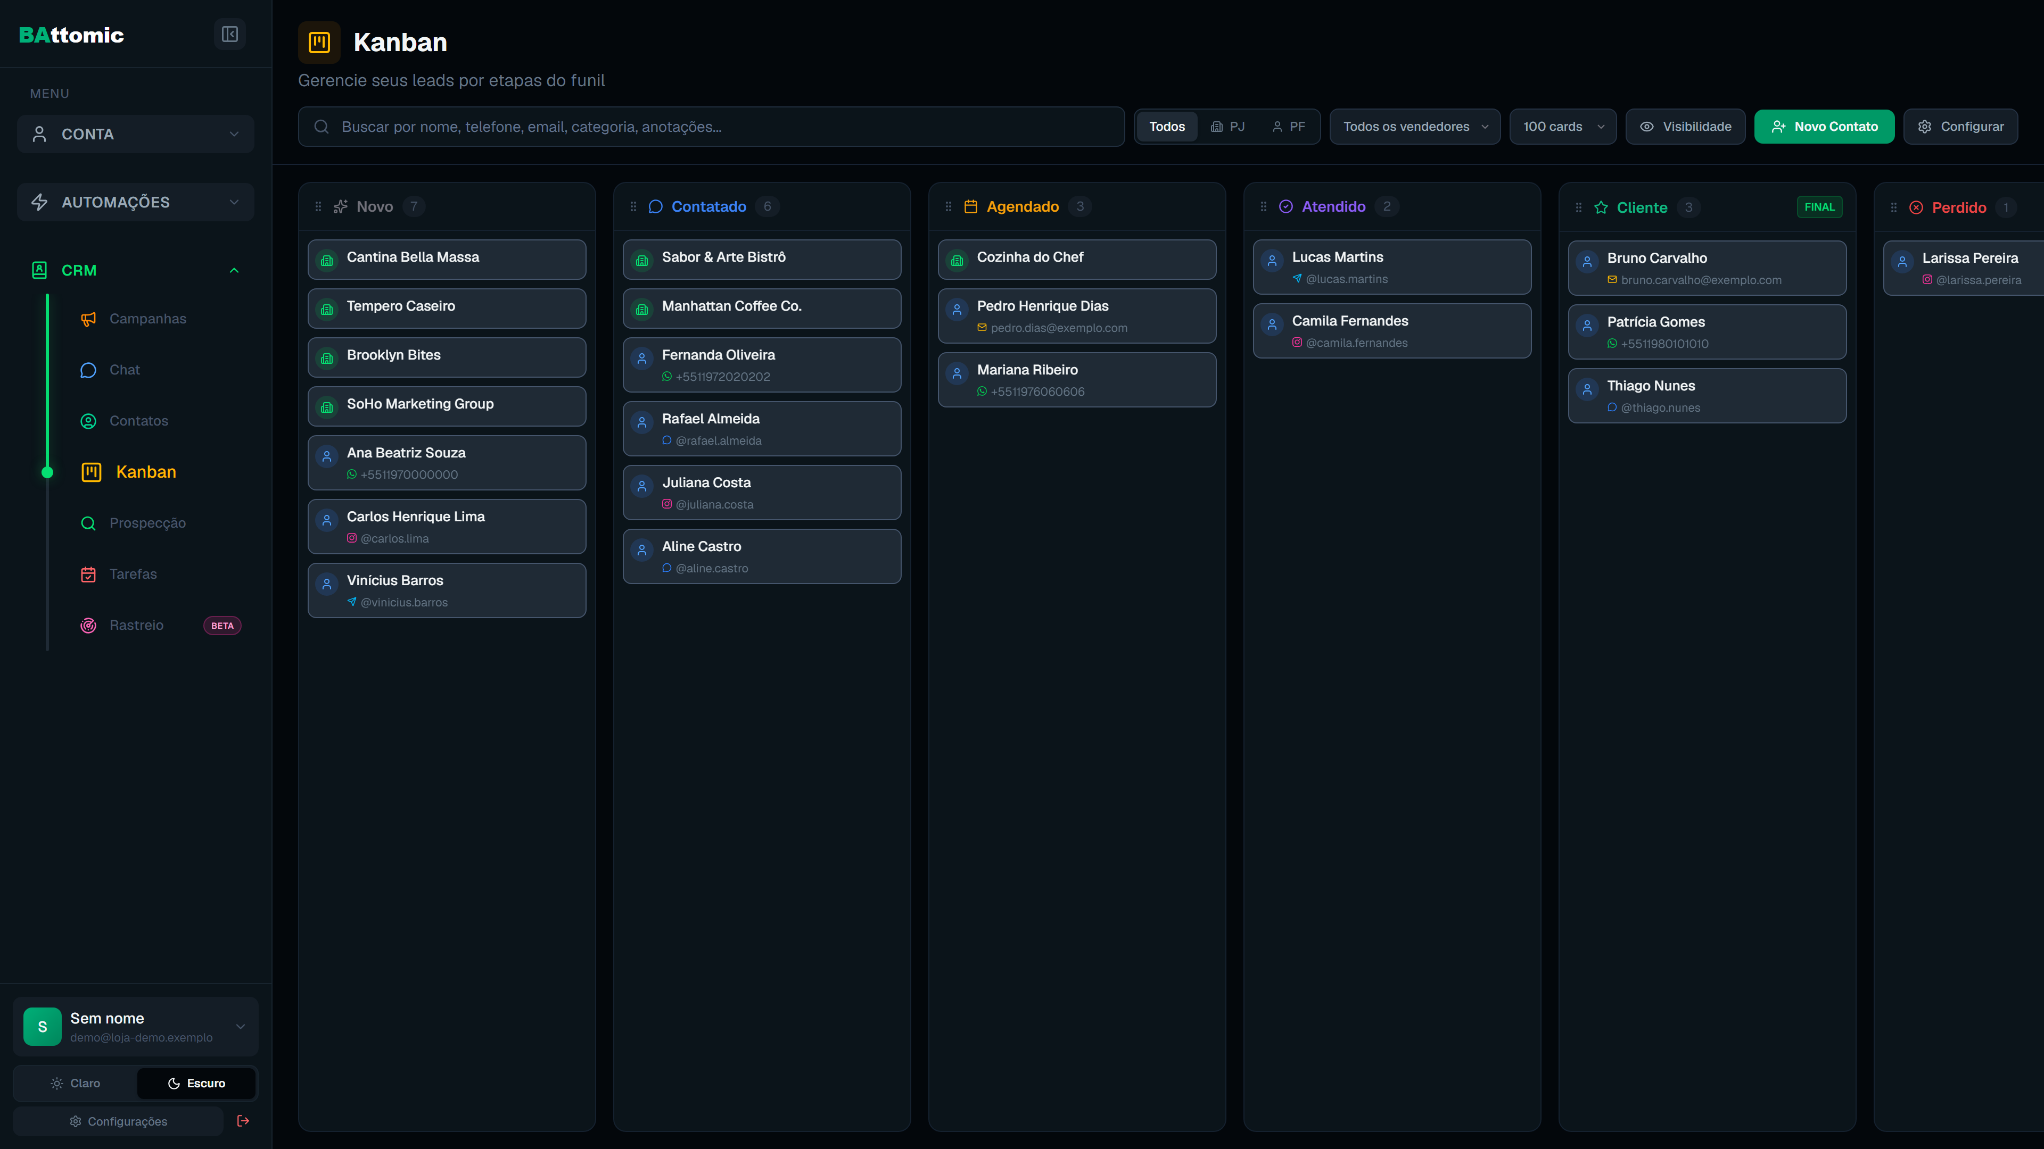Click the chat bubble icon on Contatado column
2044x1149 pixels.
[x=655, y=207]
